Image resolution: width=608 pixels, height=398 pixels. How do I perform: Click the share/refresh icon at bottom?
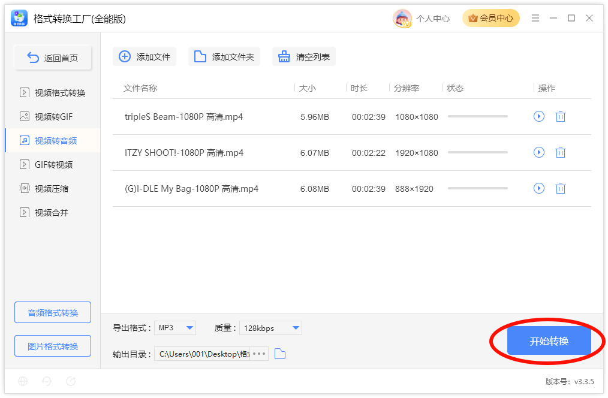[x=71, y=381]
